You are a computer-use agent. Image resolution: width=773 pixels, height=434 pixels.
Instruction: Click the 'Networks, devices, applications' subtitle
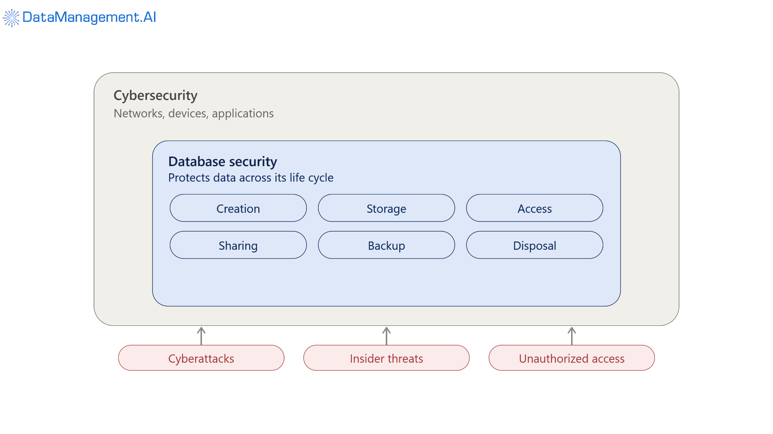point(194,113)
